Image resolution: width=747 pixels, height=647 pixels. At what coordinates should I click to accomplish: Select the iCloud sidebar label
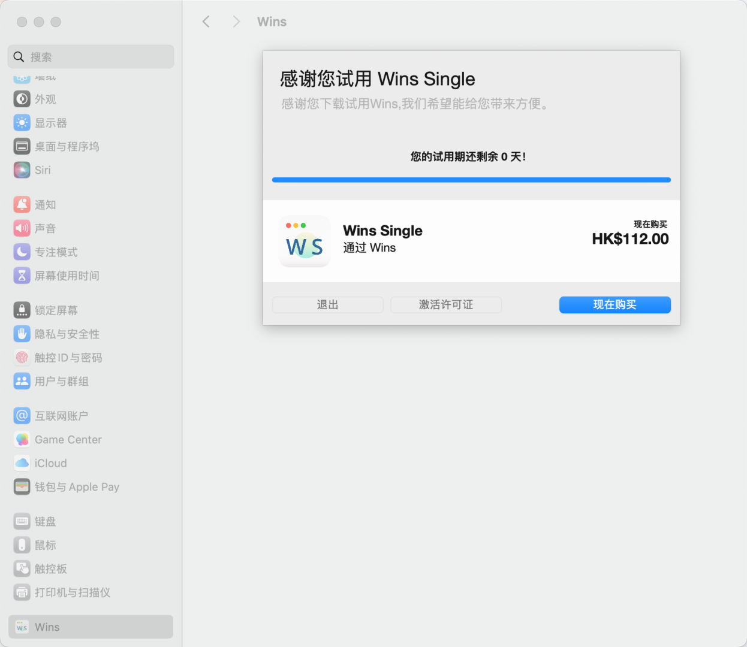click(51, 463)
